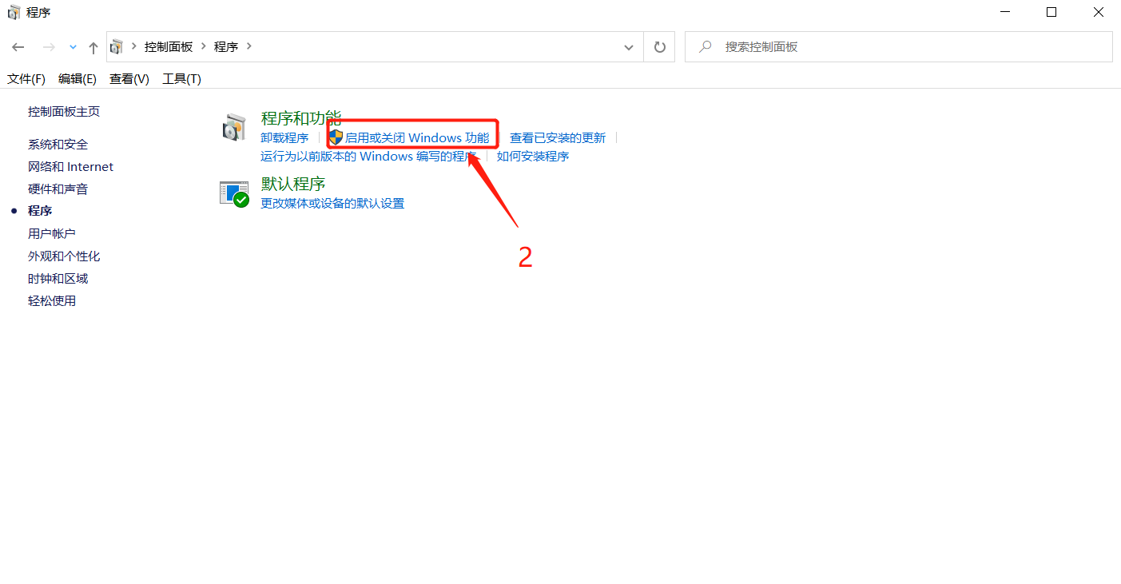Click the Forward navigation arrow
This screenshot has height=584, width=1121.
pyautogui.click(x=49, y=47)
